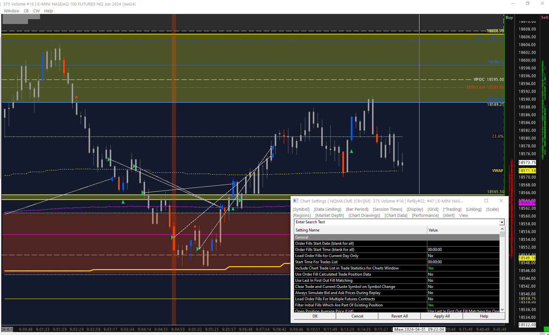Switch to the [Chart Data] tab
This screenshot has width=549, height=335.
[x=396, y=216]
